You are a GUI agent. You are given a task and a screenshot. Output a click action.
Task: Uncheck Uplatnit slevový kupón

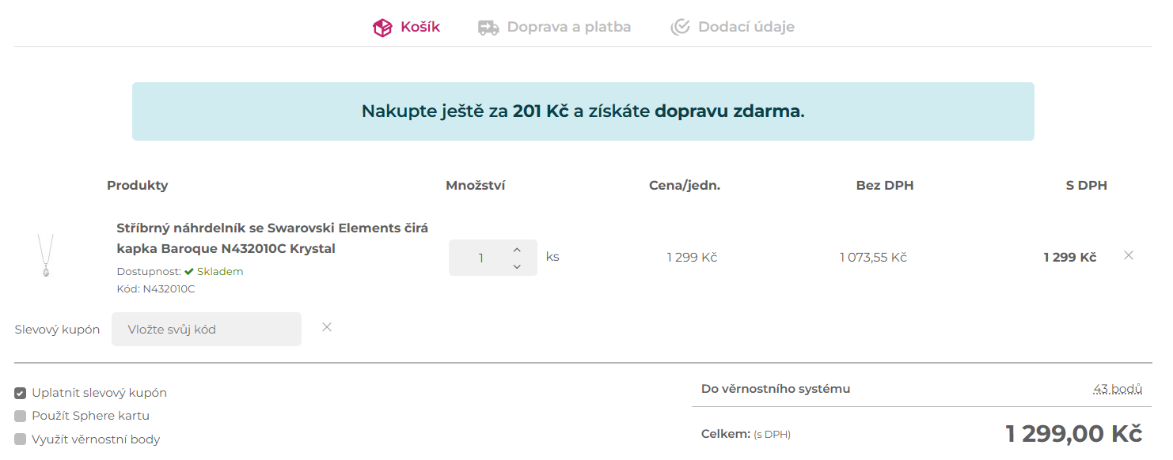pyautogui.click(x=19, y=392)
